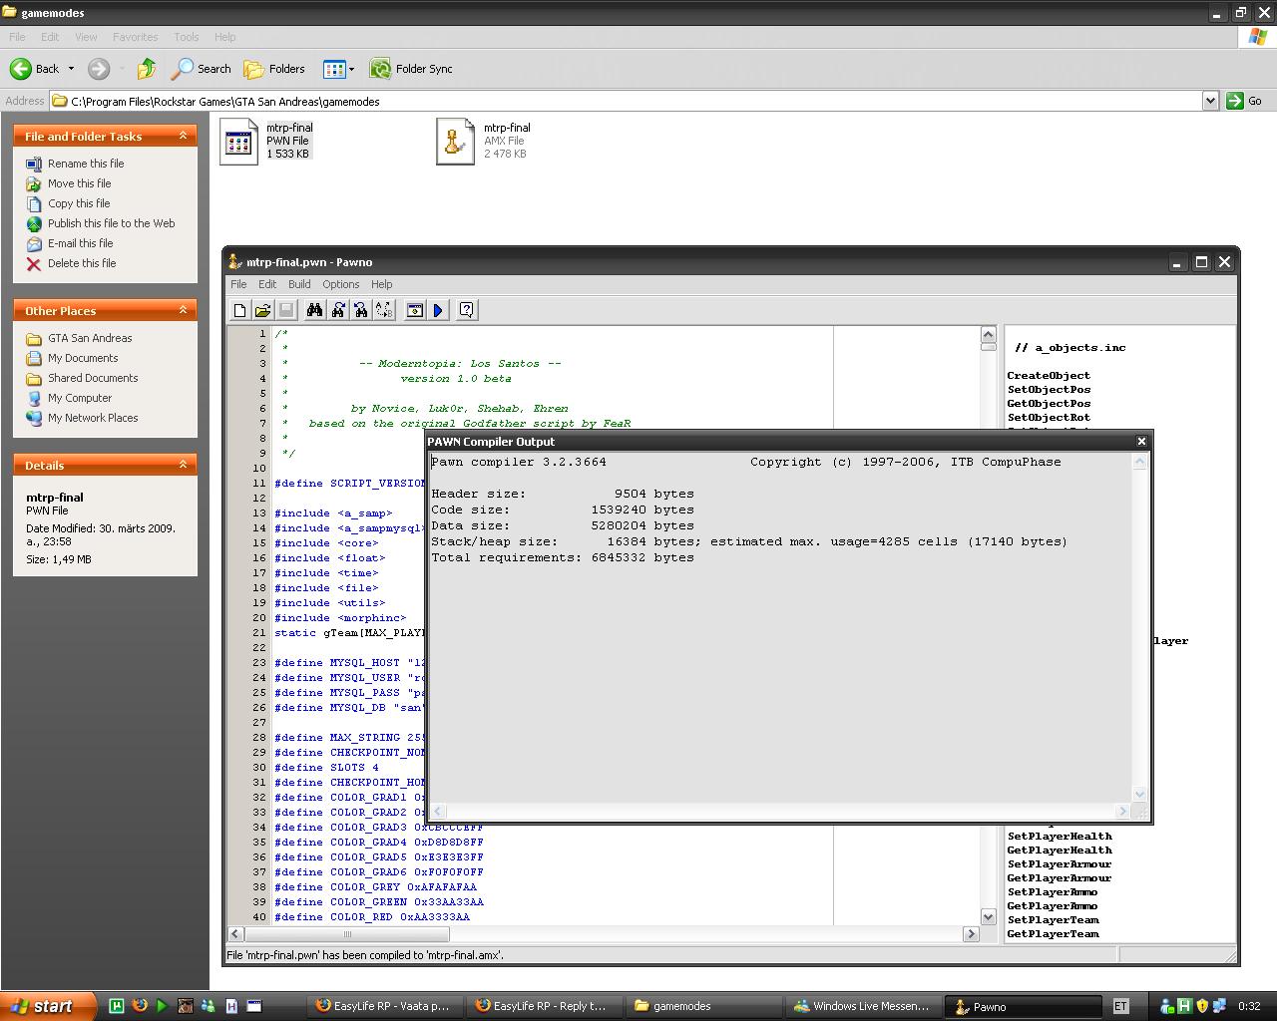Viewport: 1277px width, 1021px height.
Task: Click the blue Compile & Run arrow icon
Action: (438, 310)
